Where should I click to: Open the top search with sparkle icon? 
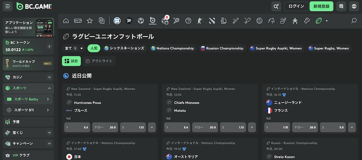pyautogui.click(x=276, y=6)
